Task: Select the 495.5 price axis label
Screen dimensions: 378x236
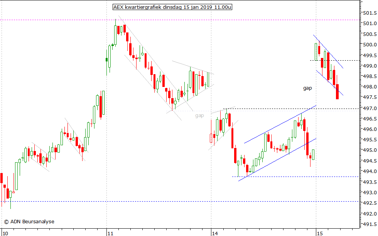Action: click(370, 140)
